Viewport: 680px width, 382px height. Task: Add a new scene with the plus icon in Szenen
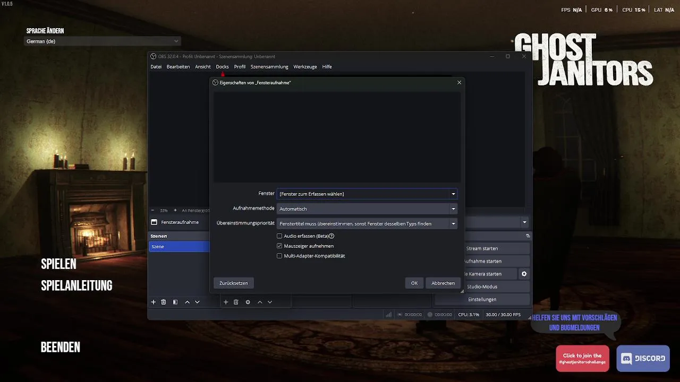154,302
